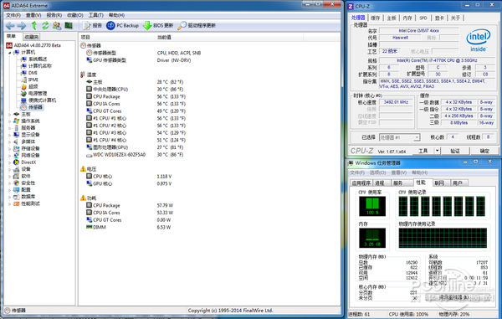Open CPU-Z 关于 about tab
The image size is (502, 319).
(455, 18)
